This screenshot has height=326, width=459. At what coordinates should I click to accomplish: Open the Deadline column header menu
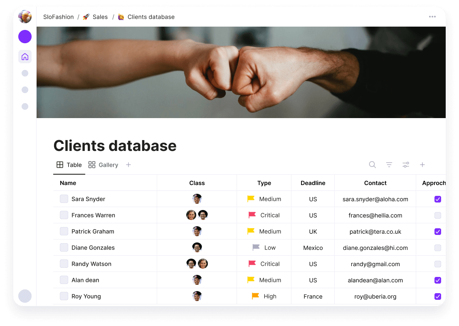click(313, 183)
